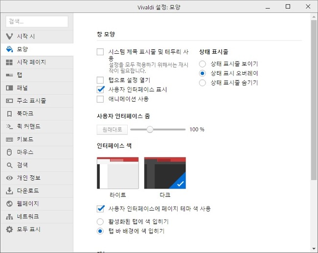Click the panel icon beside 패널
Image resolution: width=318 pixels, height=253 pixels.
click(x=9, y=88)
